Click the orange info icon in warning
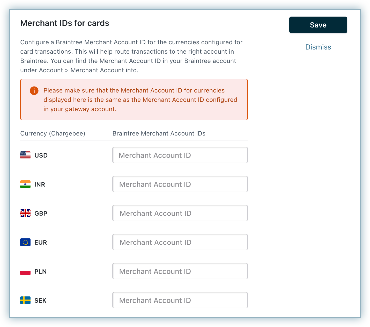This screenshot has width=370, height=327. tap(34, 91)
